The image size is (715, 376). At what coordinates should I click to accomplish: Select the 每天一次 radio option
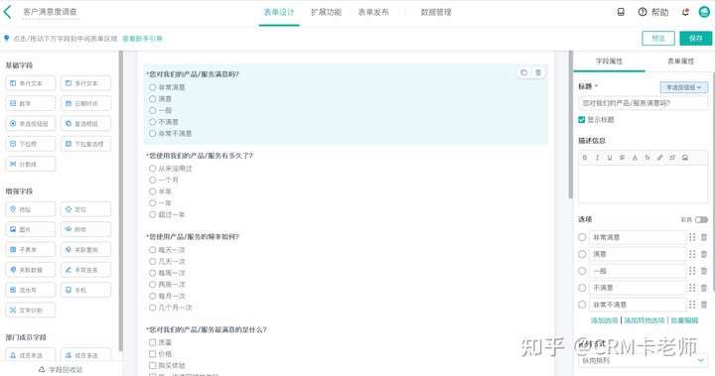coord(152,250)
